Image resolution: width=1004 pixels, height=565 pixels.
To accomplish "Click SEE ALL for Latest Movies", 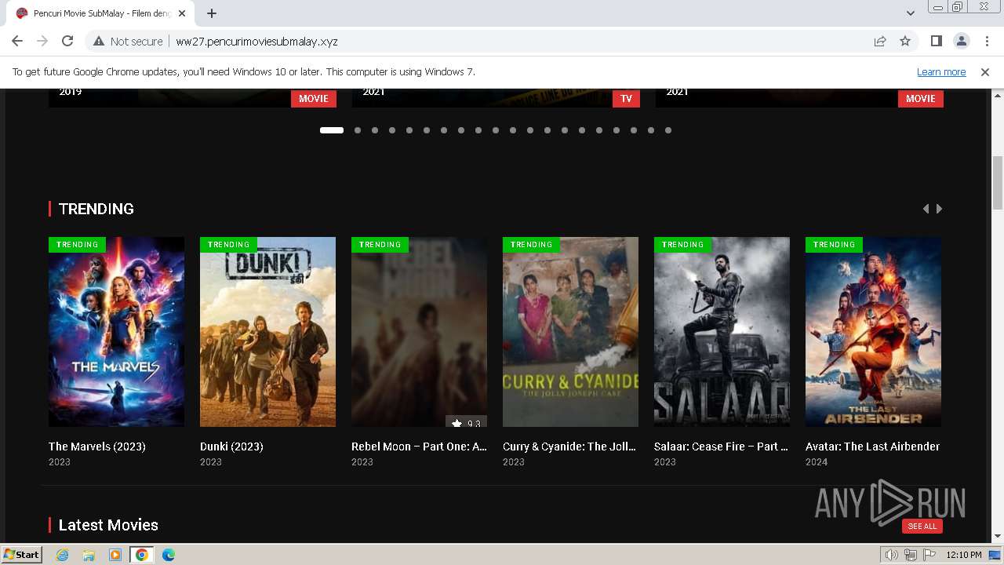I will coord(922,526).
